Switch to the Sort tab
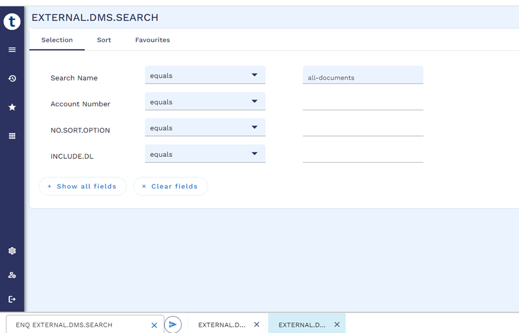 coord(104,40)
